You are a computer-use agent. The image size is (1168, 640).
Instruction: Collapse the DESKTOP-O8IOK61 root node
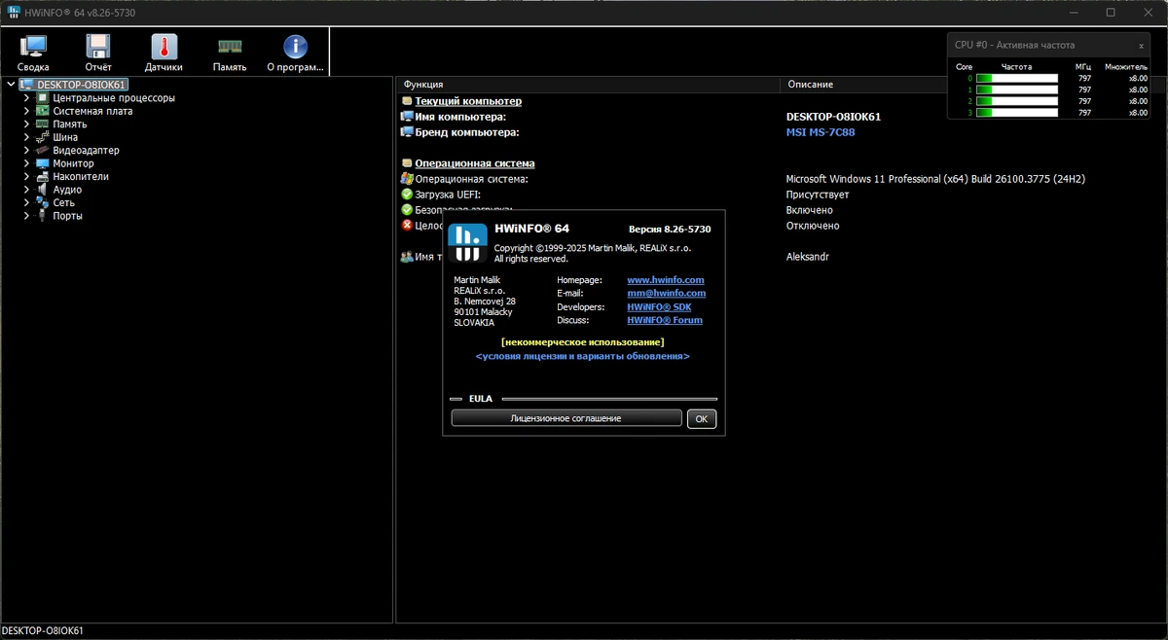[x=11, y=85]
